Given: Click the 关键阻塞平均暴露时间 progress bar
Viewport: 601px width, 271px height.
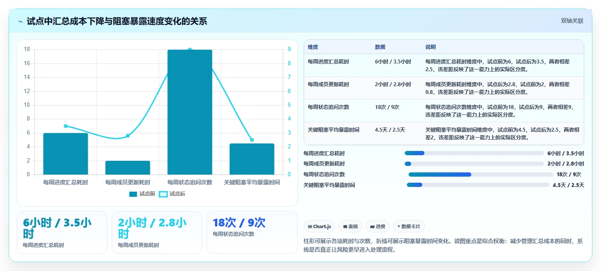Looking at the screenshot, I should pyautogui.click(x=478, y=185).
